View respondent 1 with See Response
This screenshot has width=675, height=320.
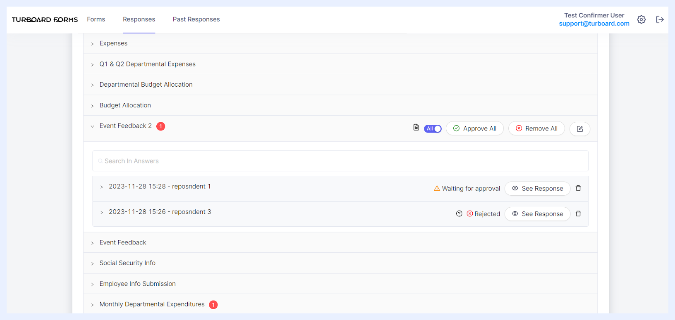537,189
